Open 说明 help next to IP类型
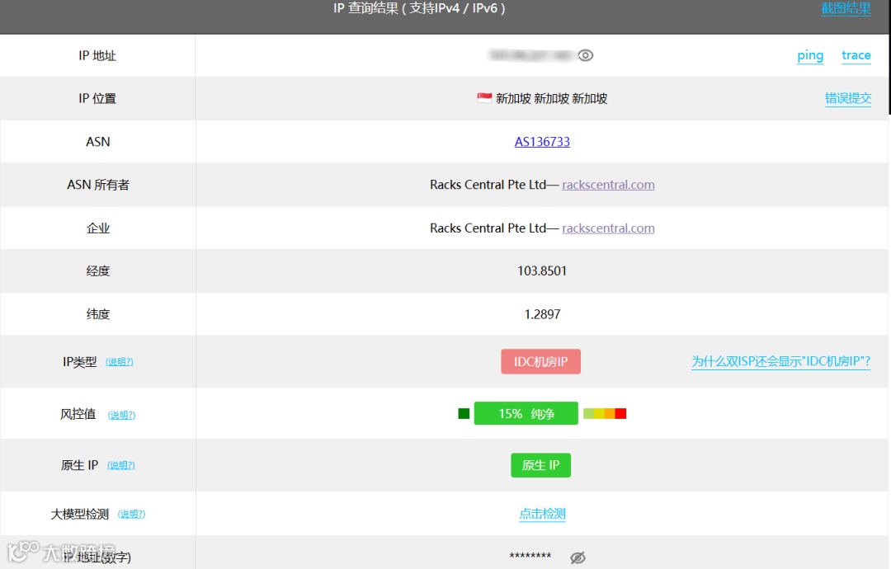 pos(120,362)
